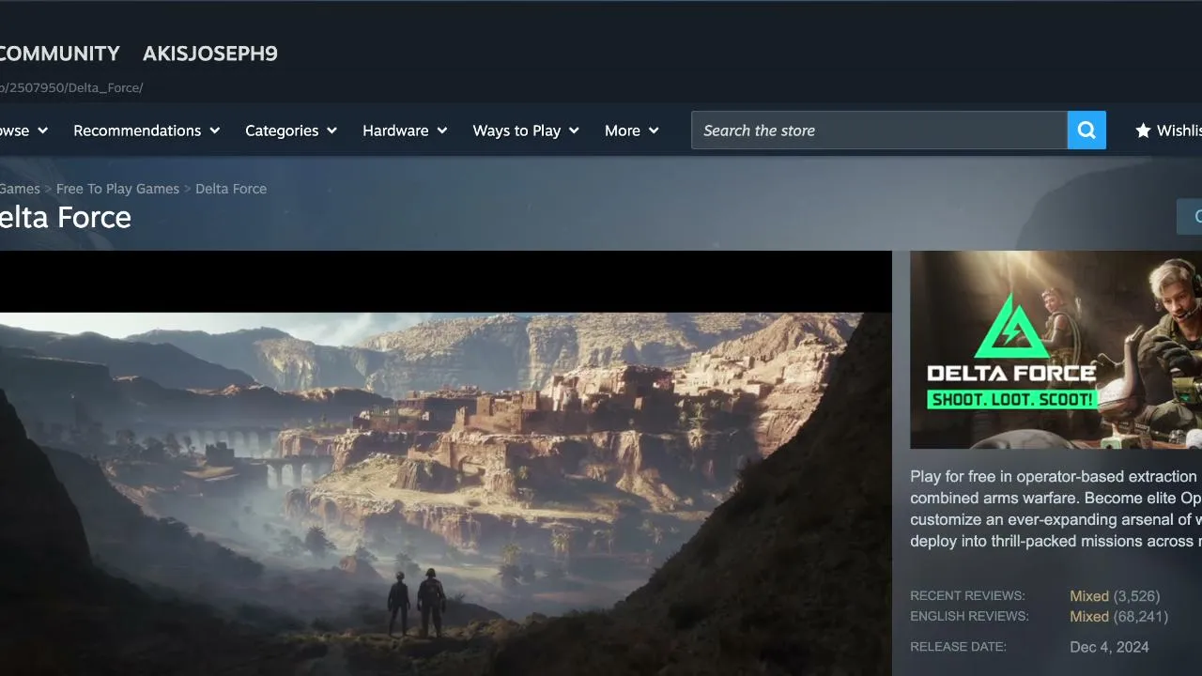
Task: Click the ENGLISH REVIEWS label
Action: 969,617
